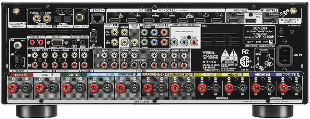This screenshot has width=310, height=119.
Task: Click the optical 1 TV AUDIO input
Action: pyautogui.click(x=58, y=19)
